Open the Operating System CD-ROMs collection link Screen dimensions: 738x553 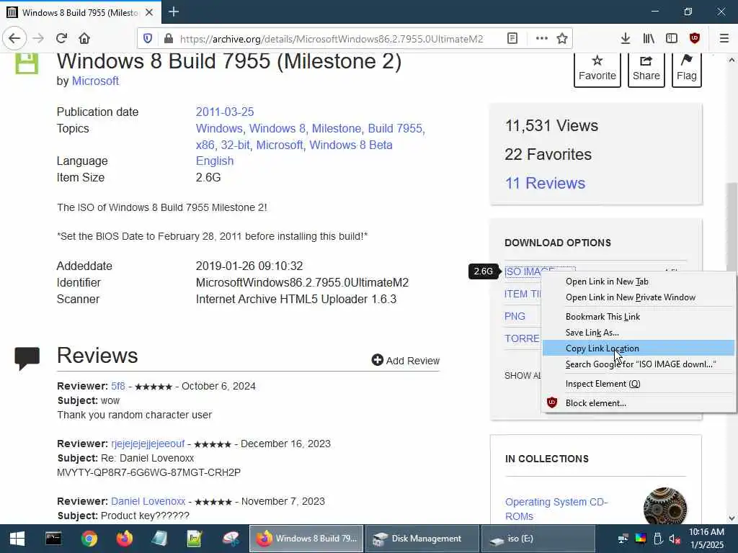pyautogui.click(x=556, y=509)
